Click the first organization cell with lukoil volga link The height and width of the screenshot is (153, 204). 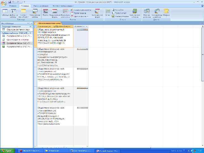(x=55, y=38)
